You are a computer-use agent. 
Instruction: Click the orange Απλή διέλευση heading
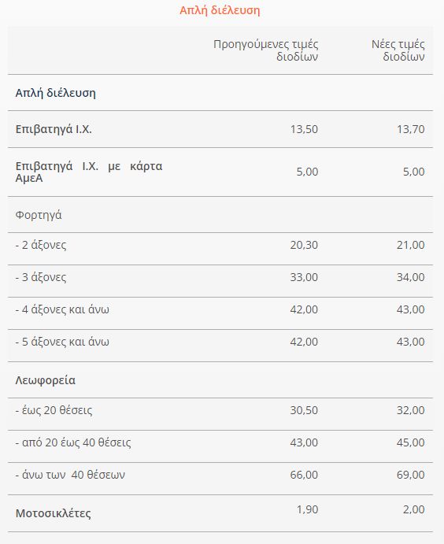point(220,10)
